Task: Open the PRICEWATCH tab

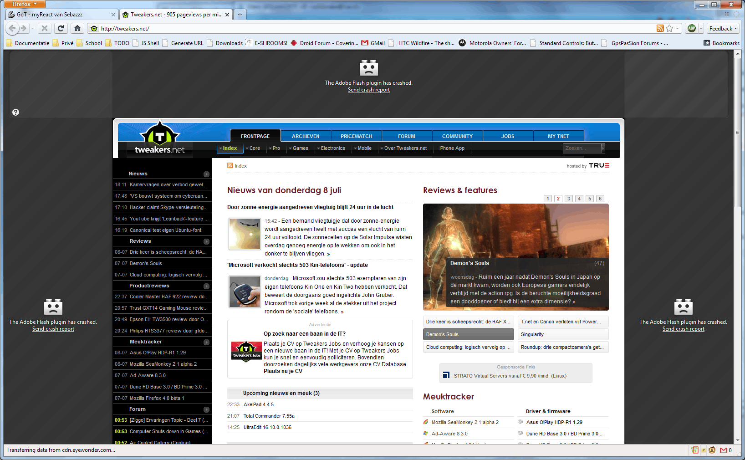Action: (356, 136)
